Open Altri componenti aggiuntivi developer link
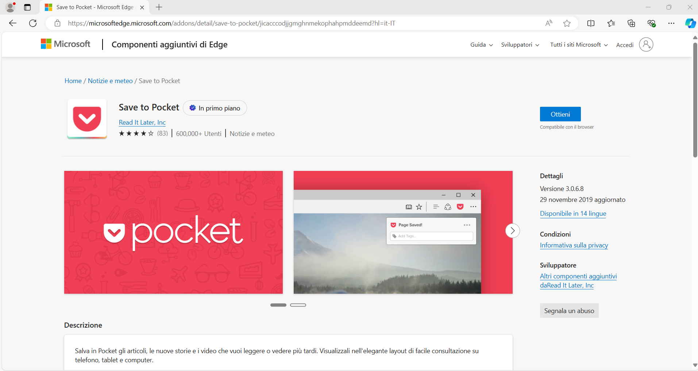 pyautogui.click(x=578, y=281)
